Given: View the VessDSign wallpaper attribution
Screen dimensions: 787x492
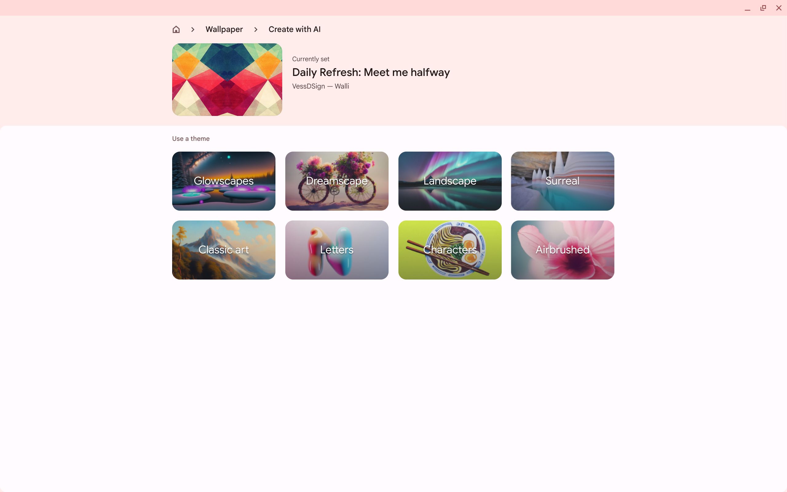Looking at the screenshot, I should click(319, 85).
